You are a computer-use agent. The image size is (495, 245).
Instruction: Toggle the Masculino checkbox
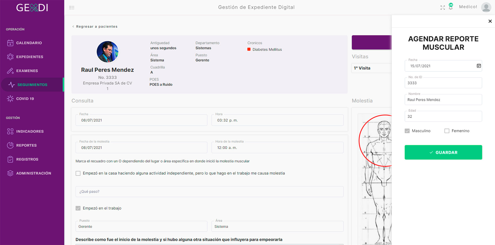407,131
